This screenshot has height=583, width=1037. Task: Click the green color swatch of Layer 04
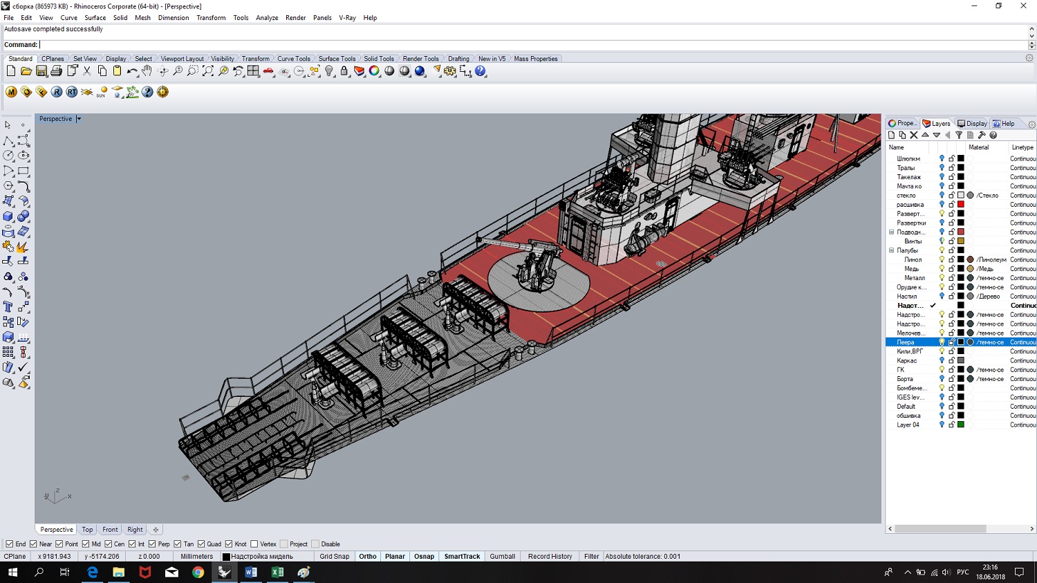961,425
